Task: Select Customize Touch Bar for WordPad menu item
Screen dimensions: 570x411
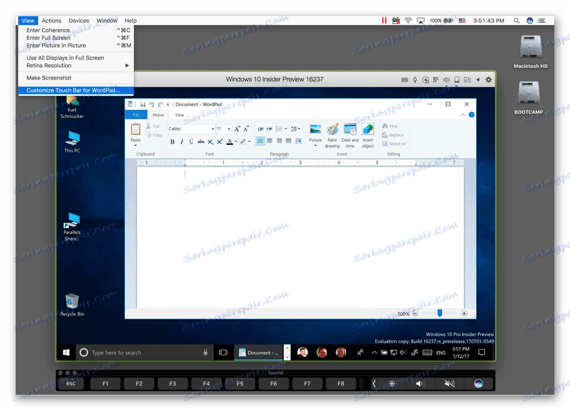Action: click(76, 90)
